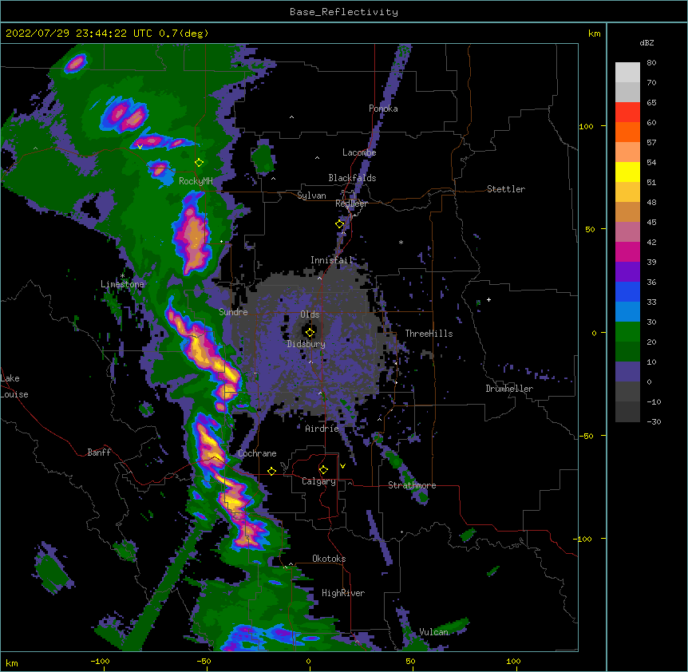Click the Banff label
This screenshot has width=688, height=672.
(99, 453)
